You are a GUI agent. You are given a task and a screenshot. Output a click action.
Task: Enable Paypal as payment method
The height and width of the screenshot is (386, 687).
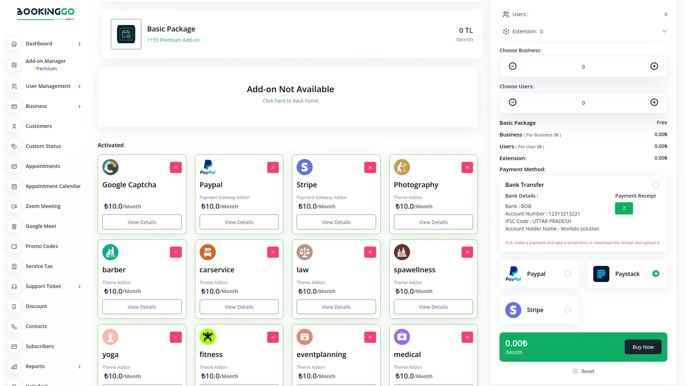[x=568, y=273]
